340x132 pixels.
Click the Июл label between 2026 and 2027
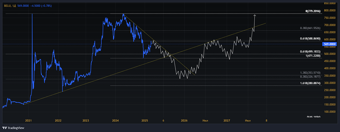(x=205, y=120)
